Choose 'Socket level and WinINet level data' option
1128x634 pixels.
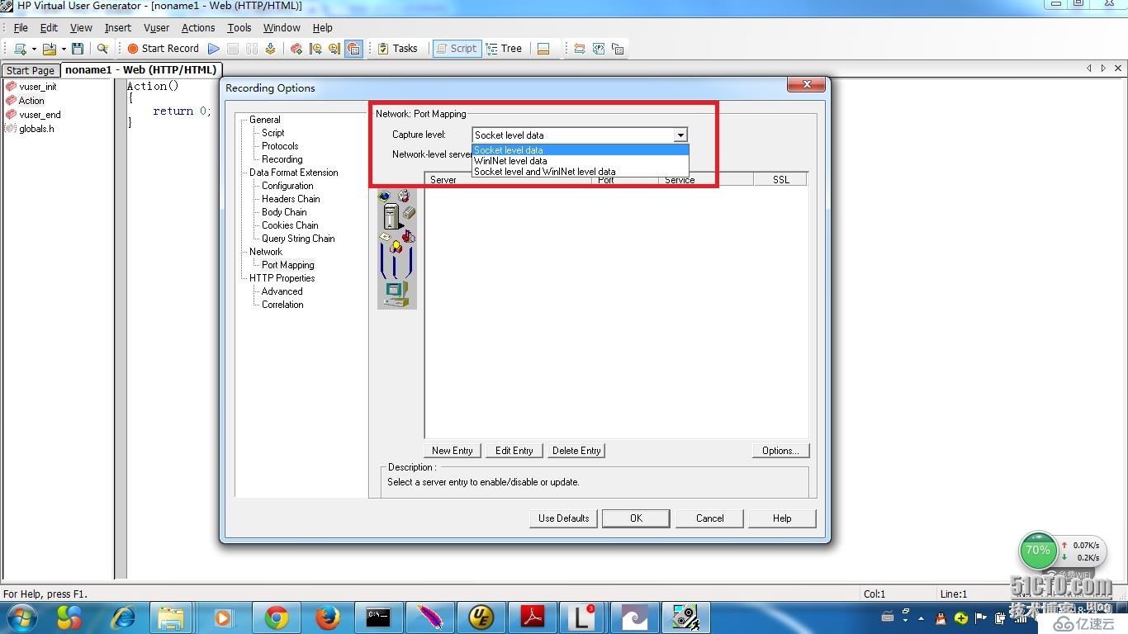click(x=580, y=172)
